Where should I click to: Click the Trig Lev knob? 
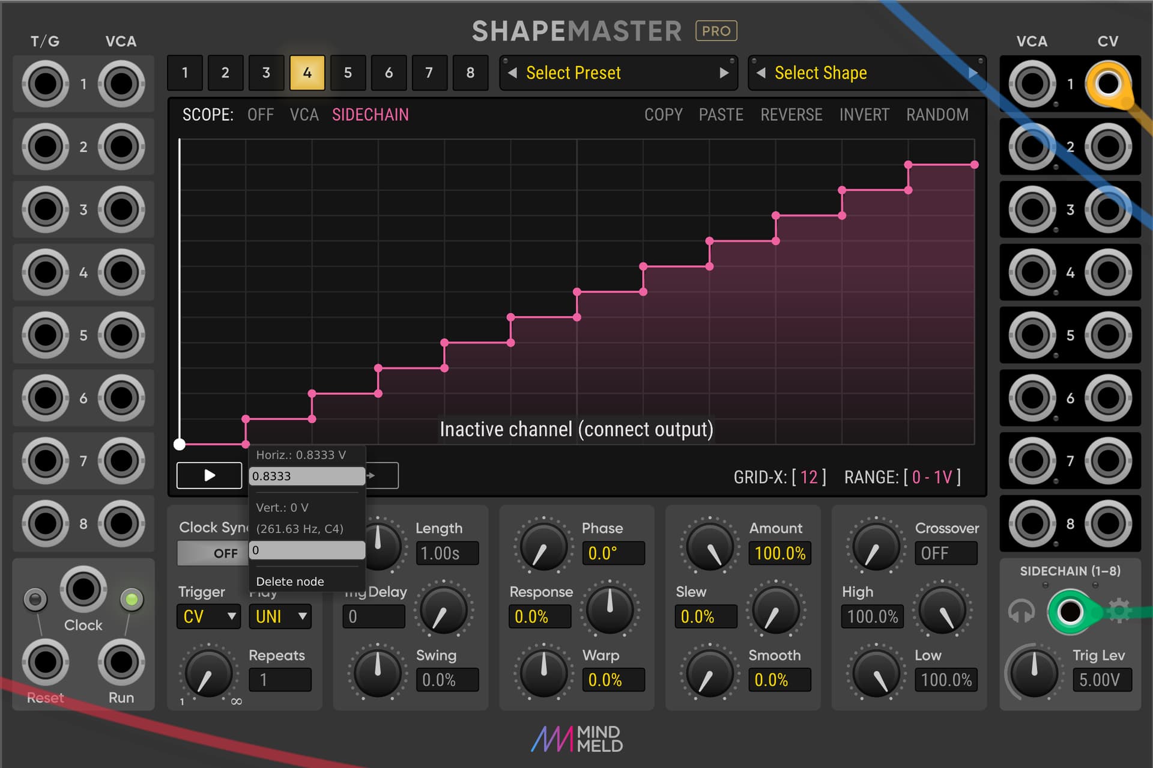pos(1034,672)
